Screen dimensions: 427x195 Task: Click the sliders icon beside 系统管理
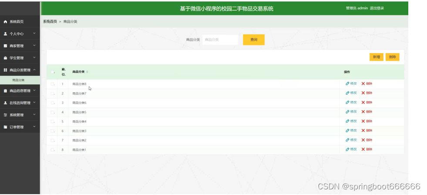point(6,115)
